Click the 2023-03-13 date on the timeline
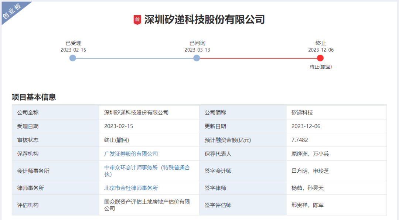Image resolution: width=399 pixels, height=220 pixels. pyautogui.click(x=197, y=50)
